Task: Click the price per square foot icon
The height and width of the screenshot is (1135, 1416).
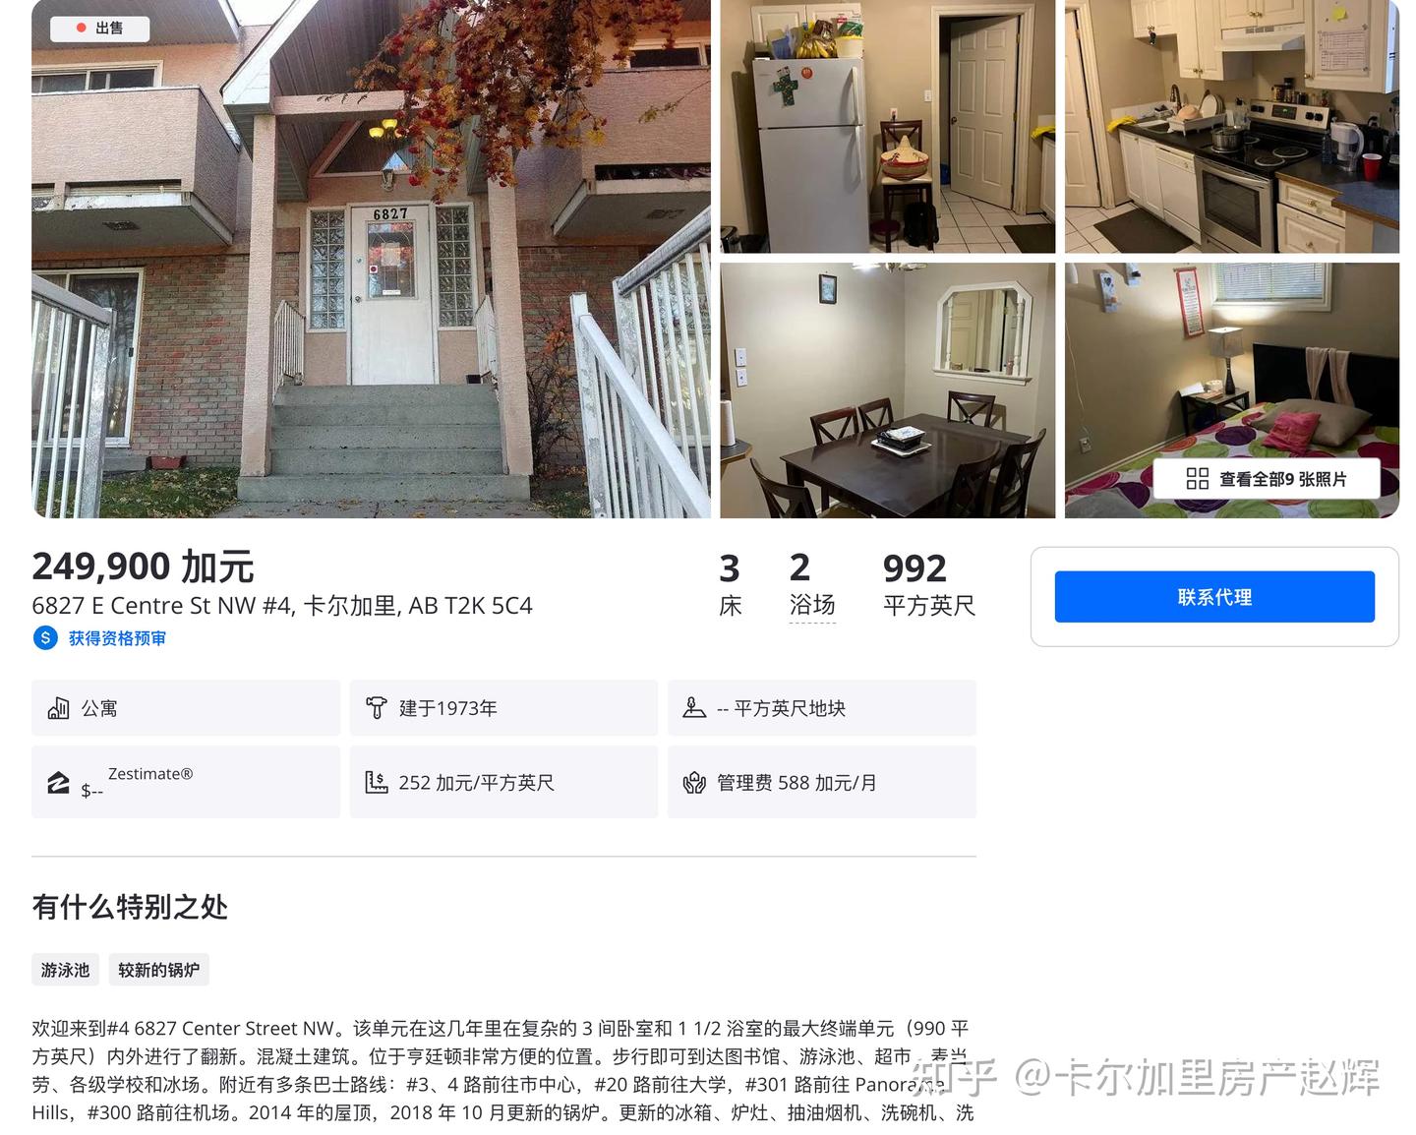Action: pyautogui.click(x=377, y=783)
